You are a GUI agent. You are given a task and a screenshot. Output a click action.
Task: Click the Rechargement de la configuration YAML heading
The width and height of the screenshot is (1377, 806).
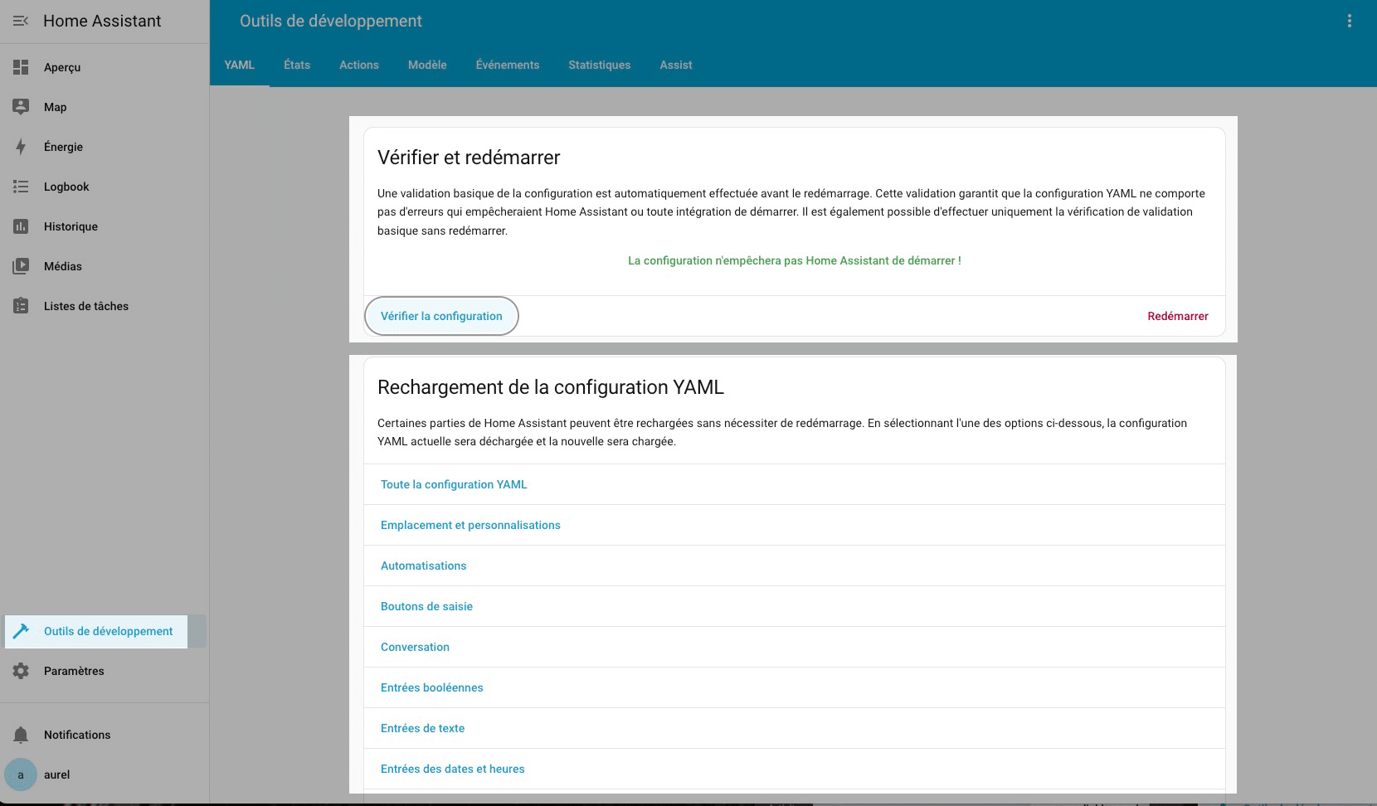(x=551, y=387)
